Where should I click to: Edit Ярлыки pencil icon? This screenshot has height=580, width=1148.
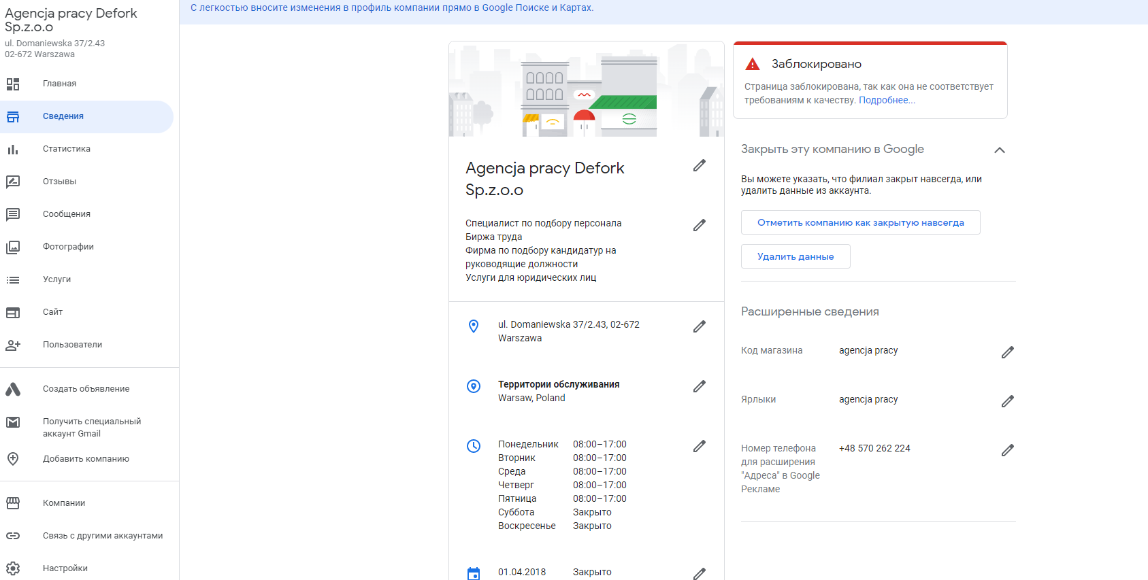[1008, 401]
